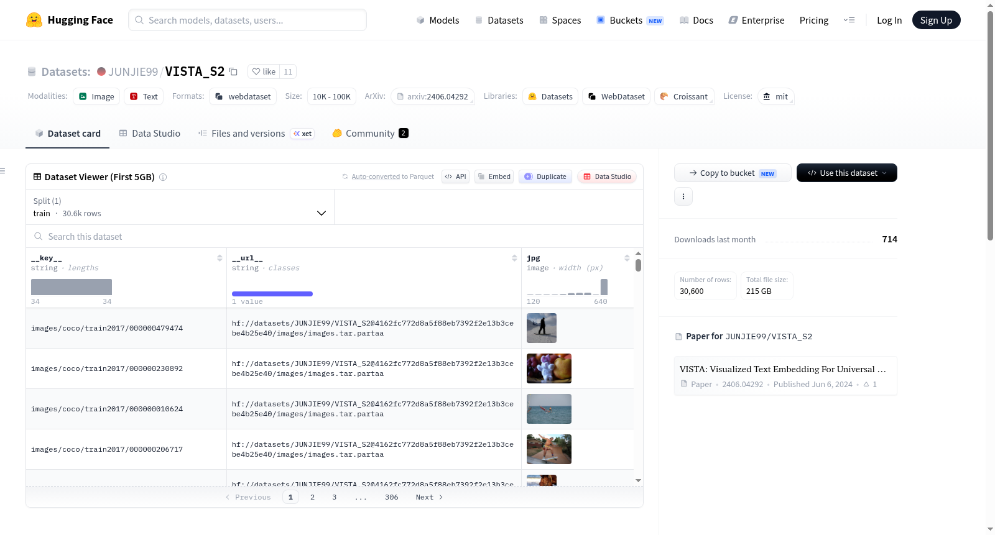995x535 pixels.
Task: Click the Hugging Face logo icon
Action: pos(34,20)
